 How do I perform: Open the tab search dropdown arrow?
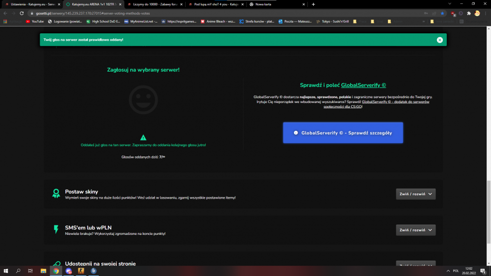click(450, 4)
